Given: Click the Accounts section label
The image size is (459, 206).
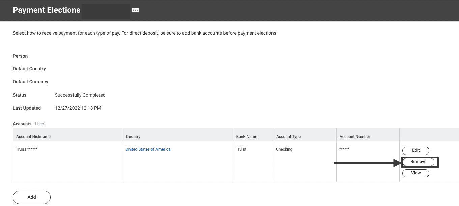Looking at the screenshot, I should pyautogui.click(x=22, y=124).
